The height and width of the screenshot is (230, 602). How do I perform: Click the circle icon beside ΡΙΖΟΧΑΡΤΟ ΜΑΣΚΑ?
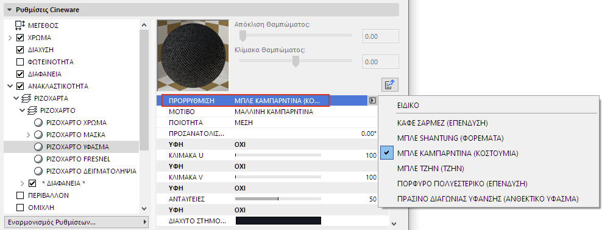point(38,135)
